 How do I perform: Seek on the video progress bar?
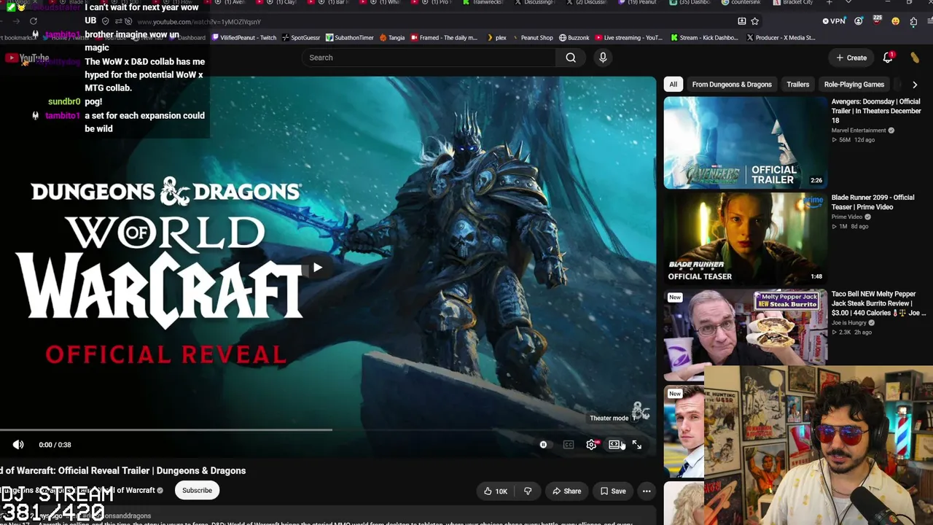coord(328,429)
